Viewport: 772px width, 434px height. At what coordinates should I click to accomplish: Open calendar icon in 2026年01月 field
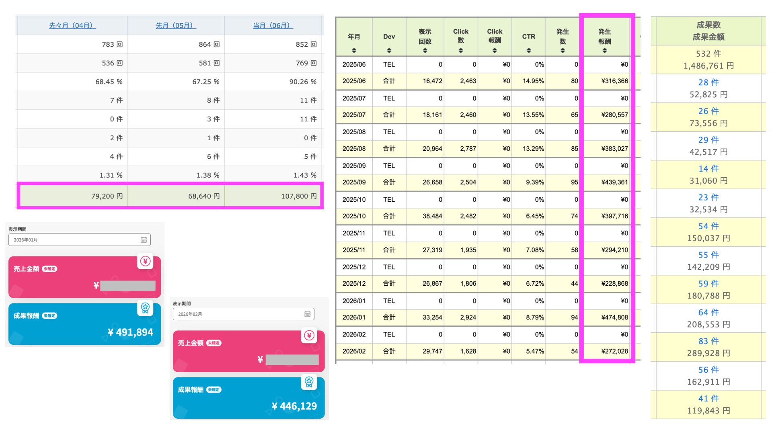(144, 240)
